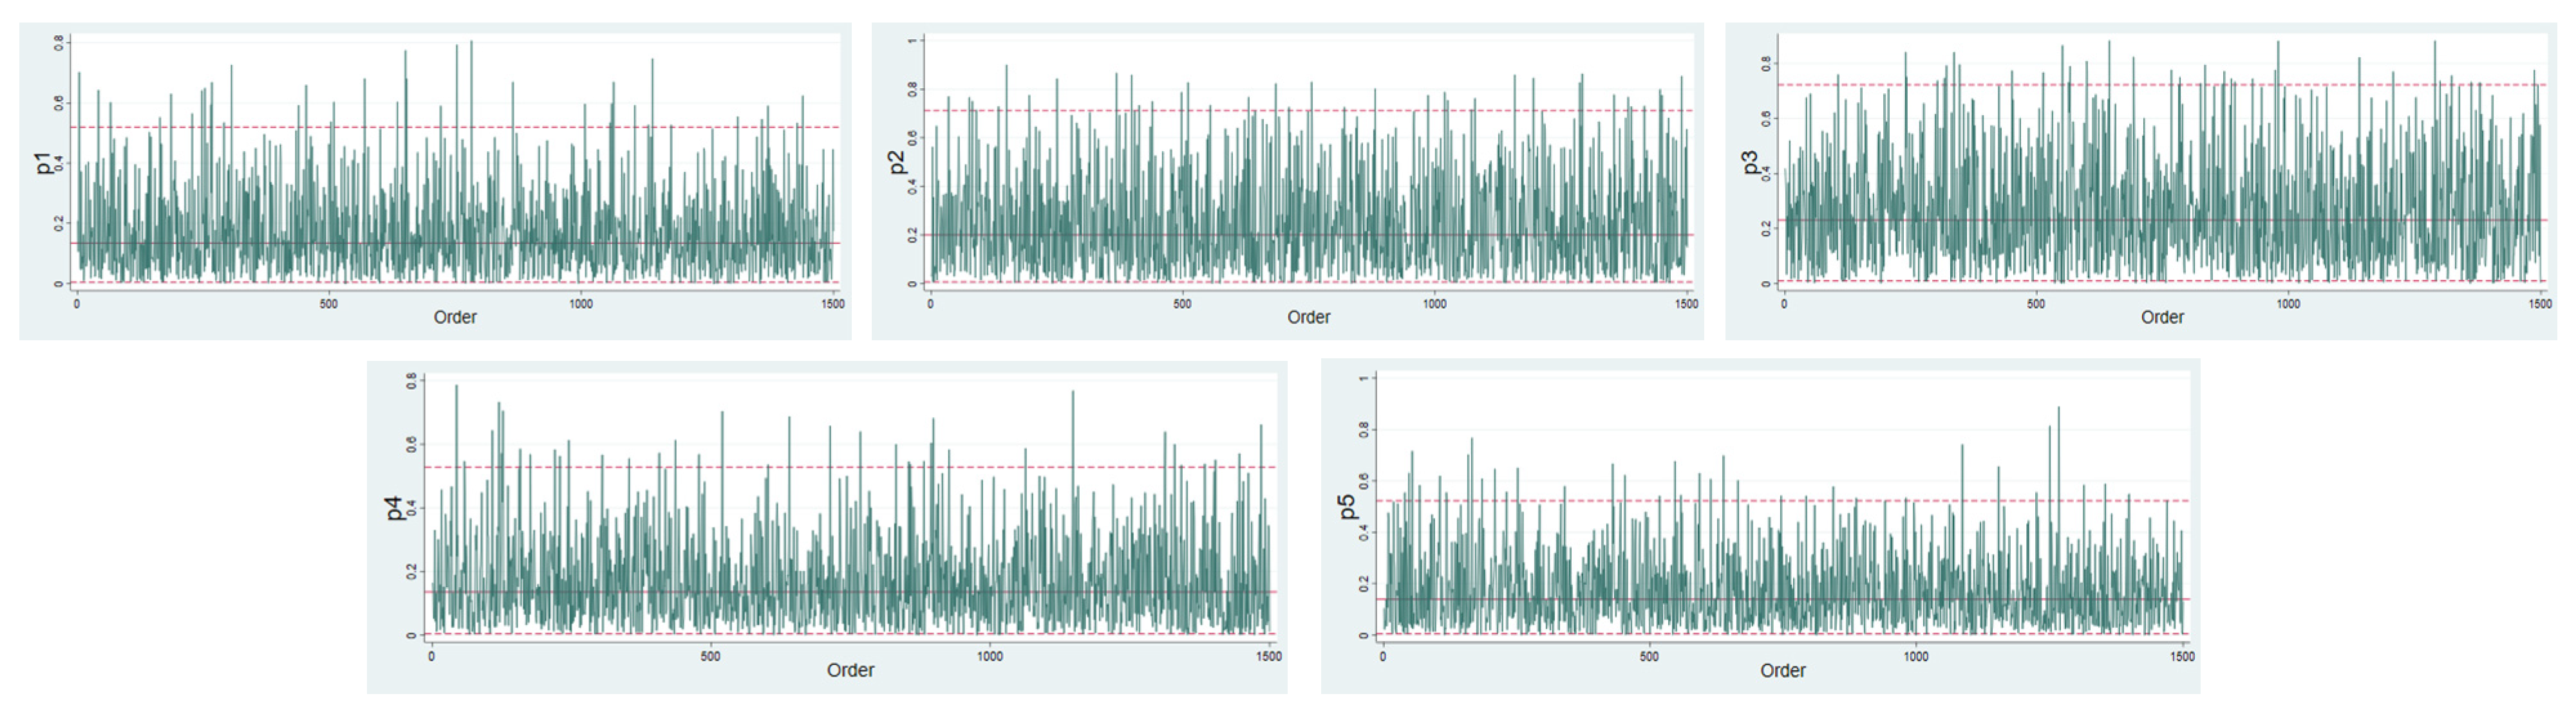Click the 1500 tick on p5 x-axis

[2182, 657]
